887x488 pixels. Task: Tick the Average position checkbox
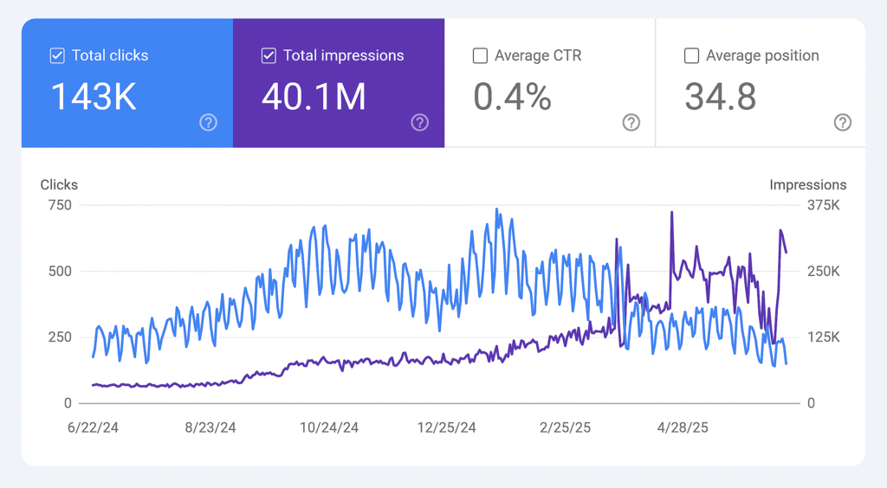691,56
